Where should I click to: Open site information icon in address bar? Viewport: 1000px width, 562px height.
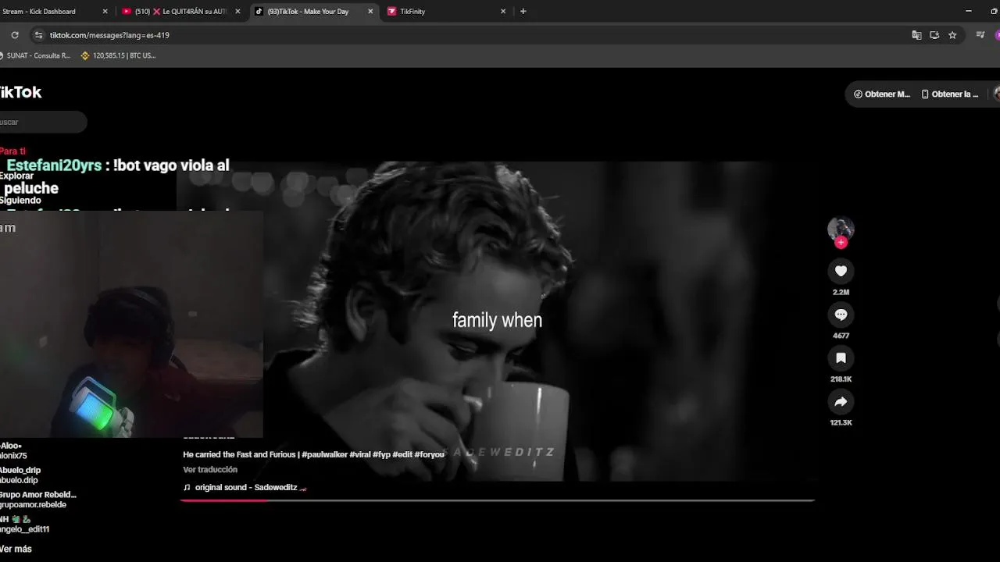click(x=38, y=35)
